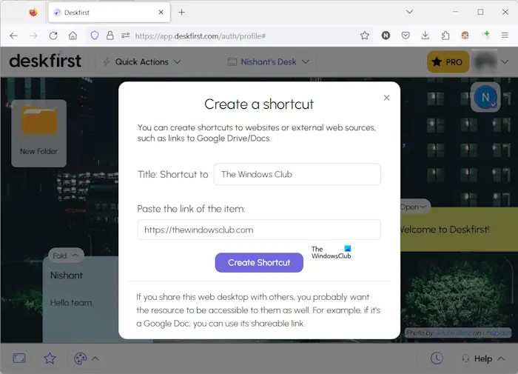Screen dimensions: 518x374
Task: Open the extensions puzzle icon
Action: click(x=445, y=36)
